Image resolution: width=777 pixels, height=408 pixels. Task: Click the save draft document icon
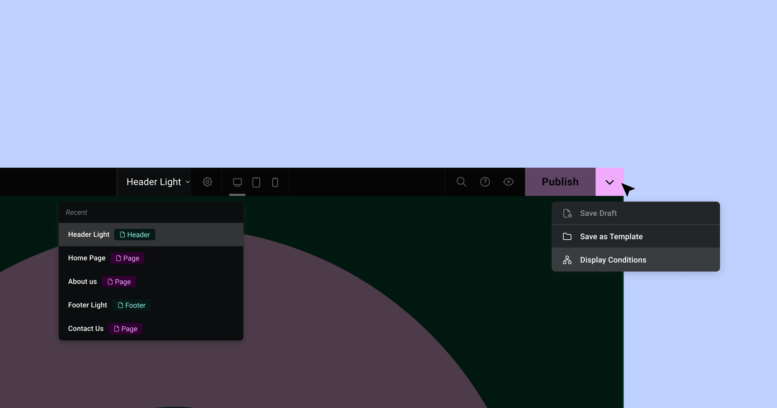(x=567, y=213)
